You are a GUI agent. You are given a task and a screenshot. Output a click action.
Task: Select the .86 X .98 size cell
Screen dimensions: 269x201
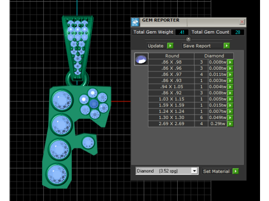tap(171, 62)
